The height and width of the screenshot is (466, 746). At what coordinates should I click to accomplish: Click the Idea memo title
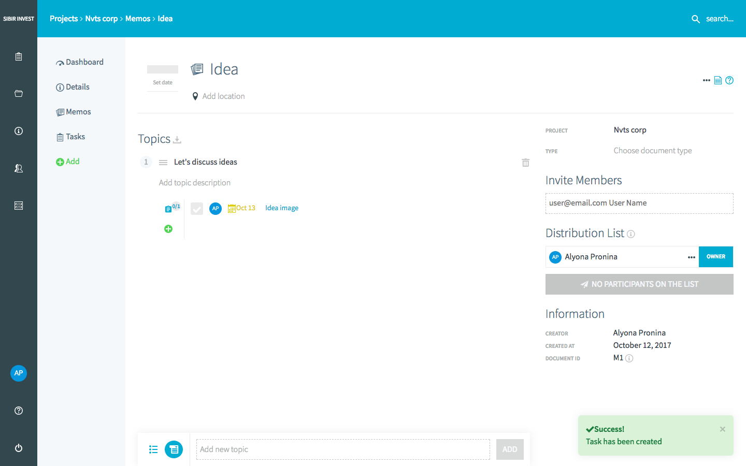coord(224,69)
